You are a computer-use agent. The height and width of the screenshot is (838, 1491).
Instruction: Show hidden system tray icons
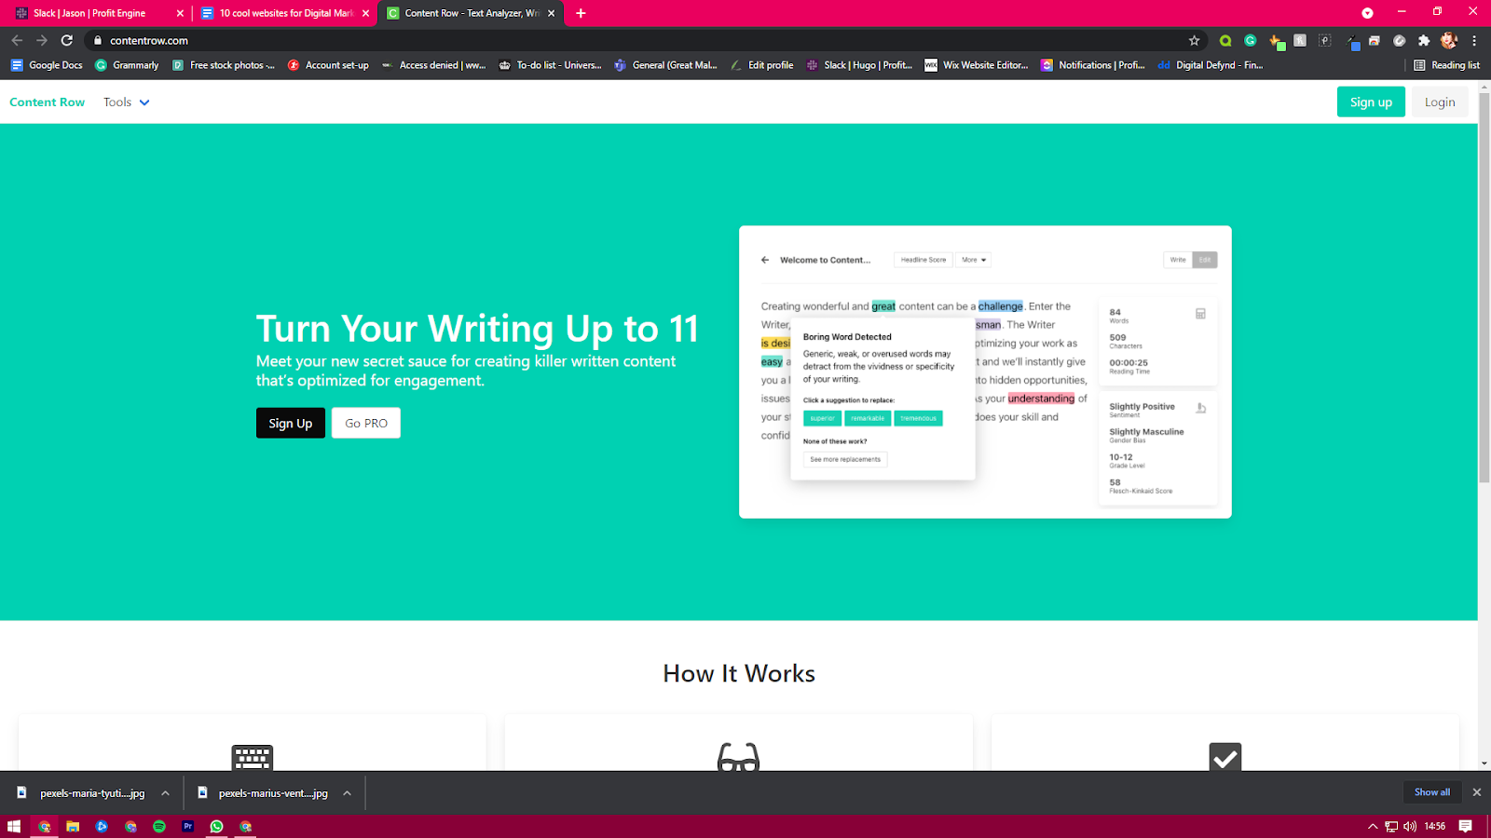click(x=1372, y=826)
